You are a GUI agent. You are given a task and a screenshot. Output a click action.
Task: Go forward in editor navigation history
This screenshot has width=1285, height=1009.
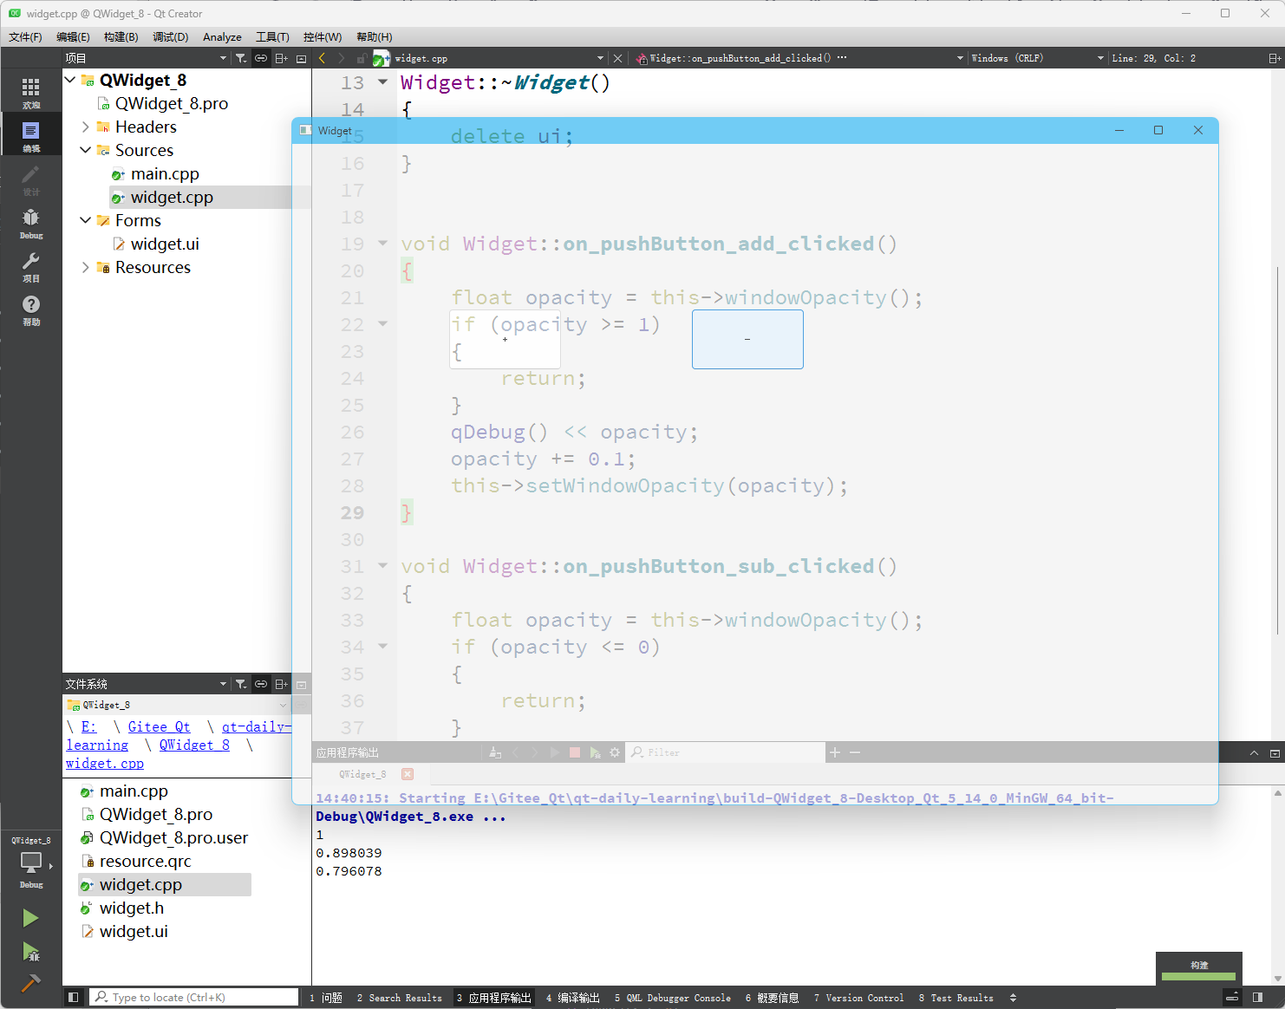341,58
